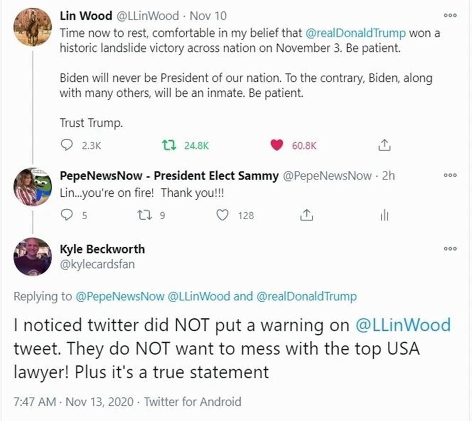
Task: Open more options on PepeNewsNow's tweet
Action: tap(450, 175)
